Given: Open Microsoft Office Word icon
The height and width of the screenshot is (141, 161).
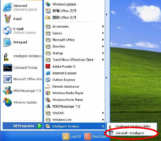Looking at the screenshot, I should [x=7, y=79].
